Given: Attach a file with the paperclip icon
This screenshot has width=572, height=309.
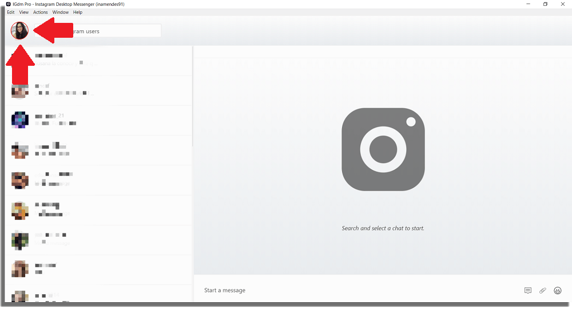Looking at the screenshot, I should pos(543,290).
